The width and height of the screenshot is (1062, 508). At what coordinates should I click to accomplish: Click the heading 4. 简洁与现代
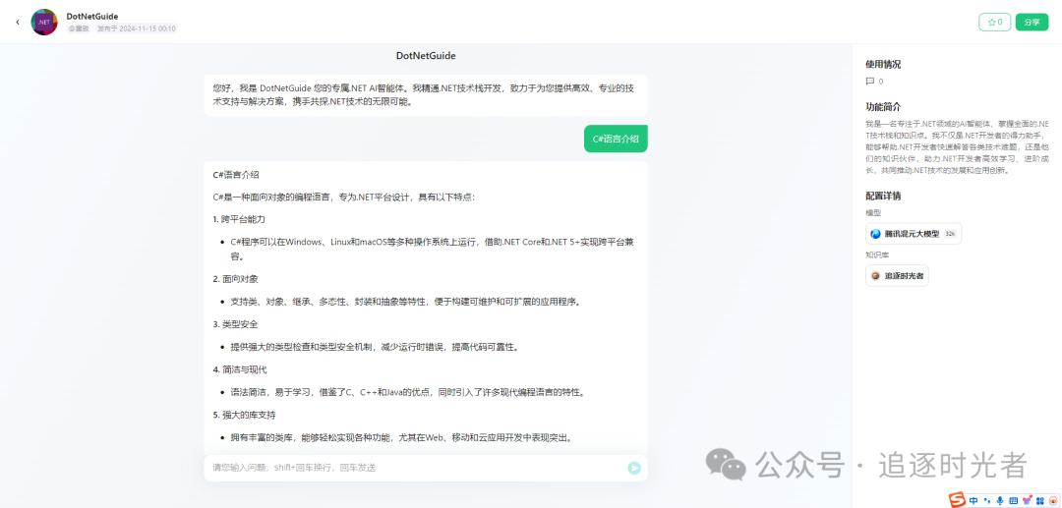click(x=240, y=369)
